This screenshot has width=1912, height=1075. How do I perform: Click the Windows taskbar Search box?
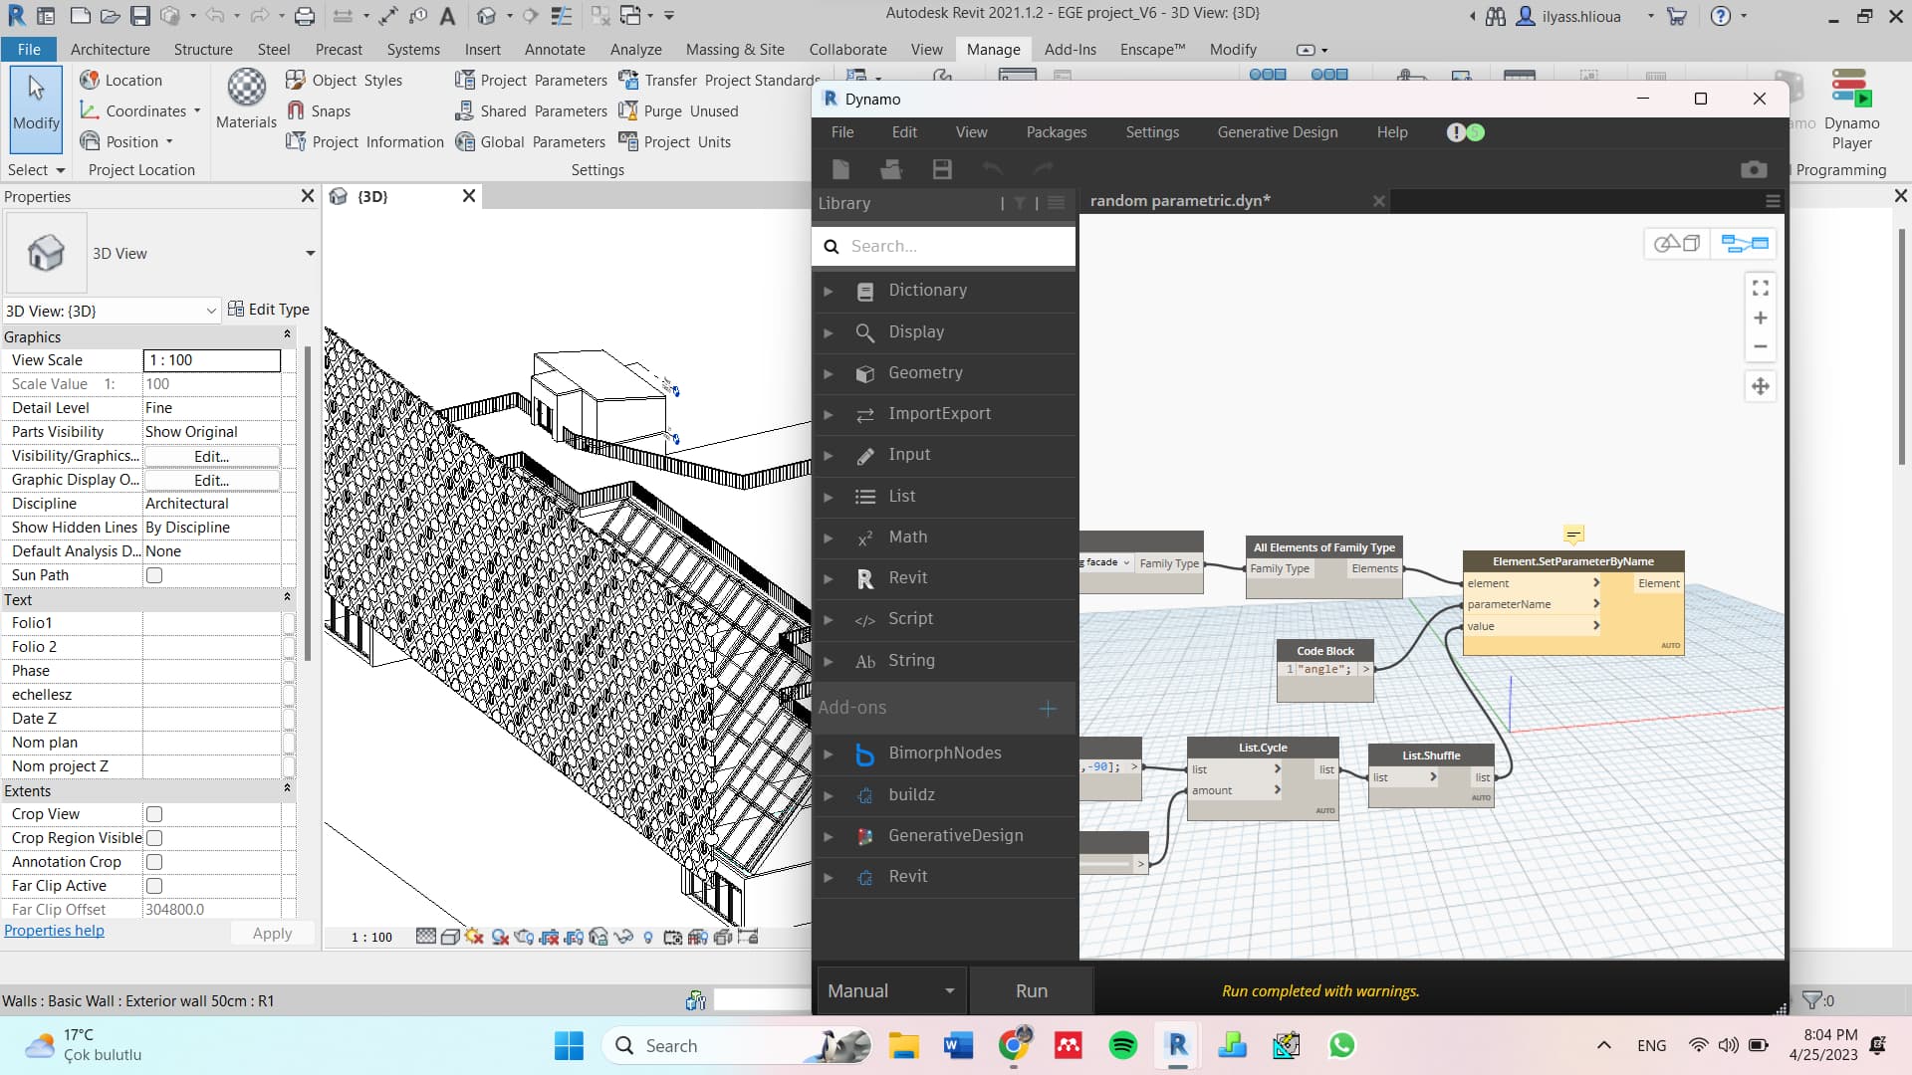pos(735,1045)
